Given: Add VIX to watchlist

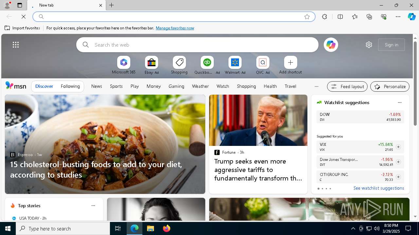Looking at the screenshot, I should click(398, 147).
